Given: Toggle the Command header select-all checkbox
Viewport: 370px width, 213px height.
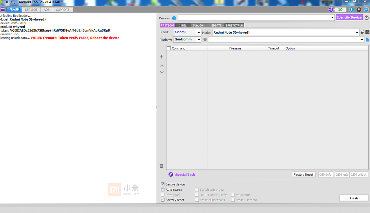Looking at the screenshot, I should [169, 48].
